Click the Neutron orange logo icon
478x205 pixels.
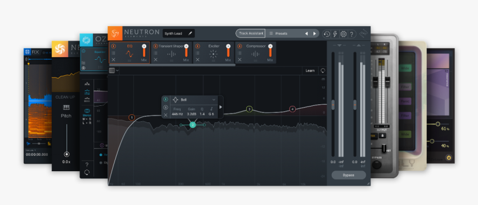115,33
